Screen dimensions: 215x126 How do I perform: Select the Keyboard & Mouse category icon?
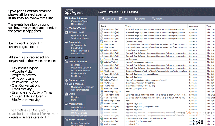[x=66, y=18]
